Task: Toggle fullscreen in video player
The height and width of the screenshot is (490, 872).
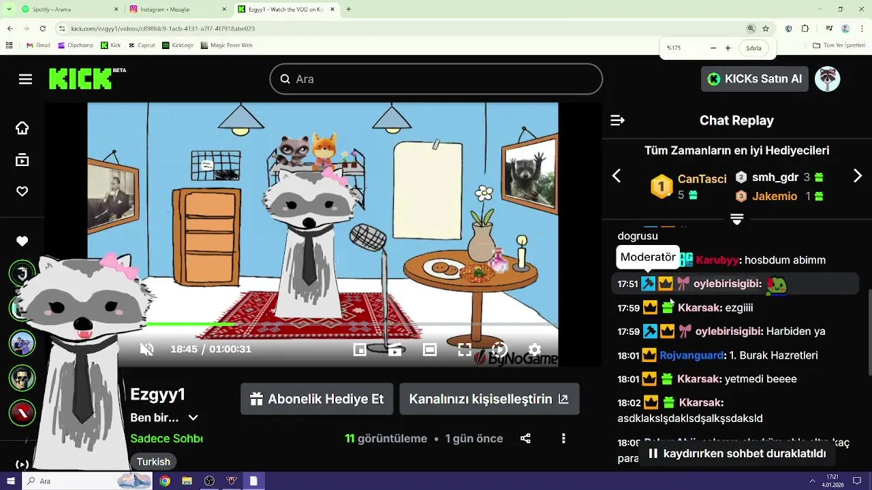Action: click(x=465, y=350)
